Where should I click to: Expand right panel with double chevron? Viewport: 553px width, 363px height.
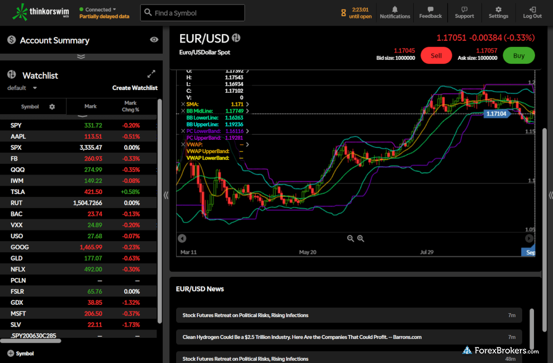click(x=550, y=195)
